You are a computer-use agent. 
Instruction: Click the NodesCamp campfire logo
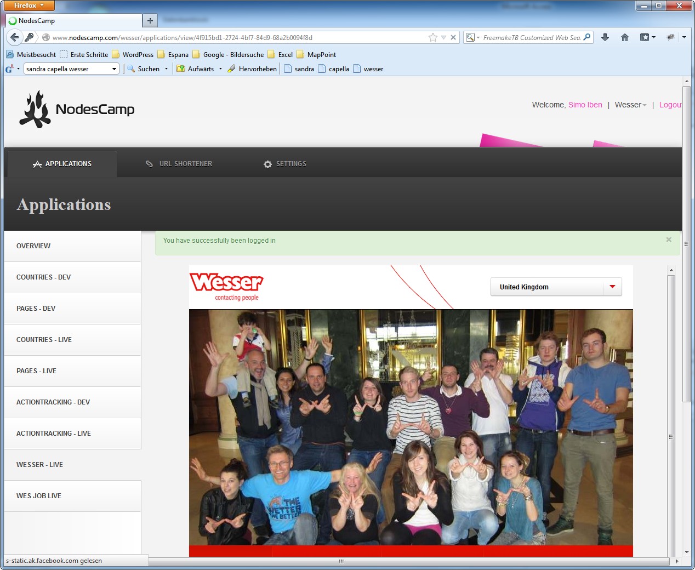pyautogui.click(x=36, y=109)
